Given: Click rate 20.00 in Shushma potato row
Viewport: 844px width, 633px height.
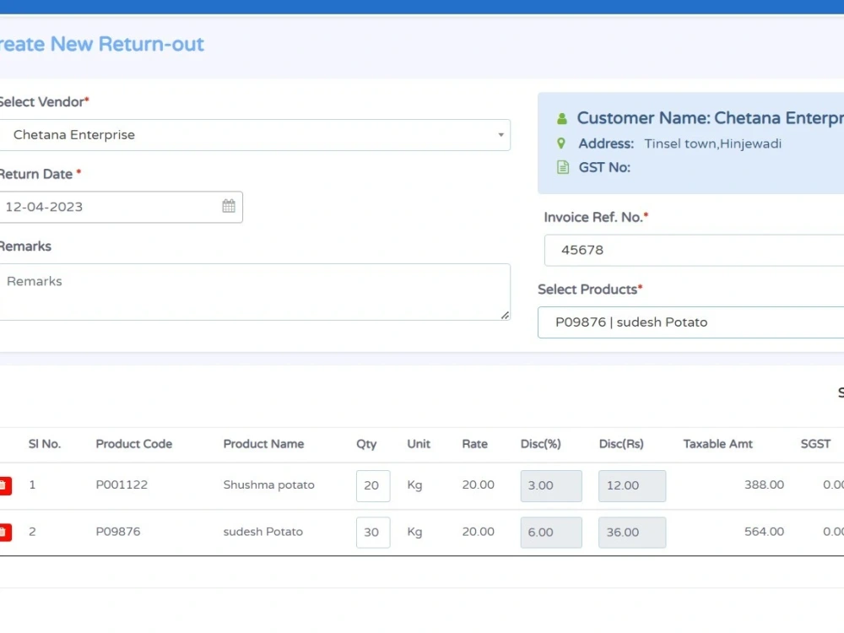Looking at the screenshot, I should (x=478, y=484).
